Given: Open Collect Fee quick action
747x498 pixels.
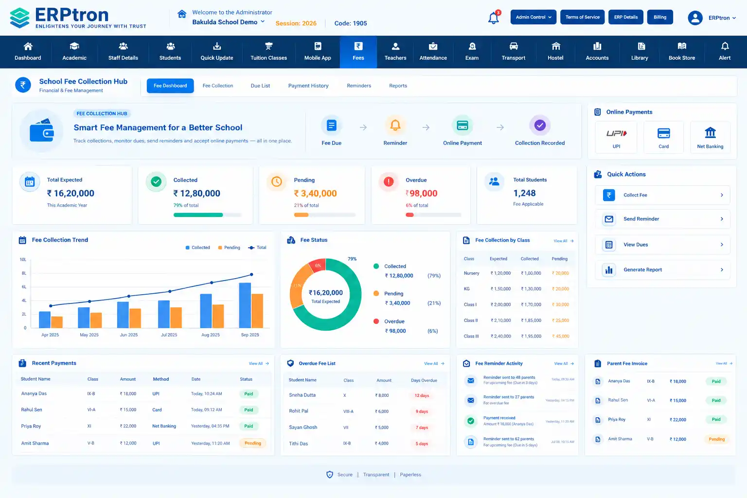Looking at the screenshot, I should (662, 195).
